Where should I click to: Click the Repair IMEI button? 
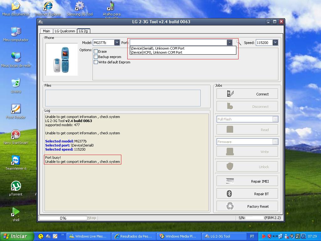(x=247, y=181)
